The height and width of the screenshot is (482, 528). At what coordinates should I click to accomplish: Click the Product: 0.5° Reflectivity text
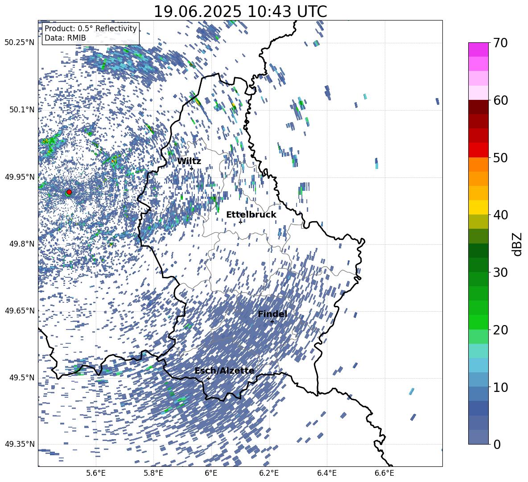(x=91, y=29)
